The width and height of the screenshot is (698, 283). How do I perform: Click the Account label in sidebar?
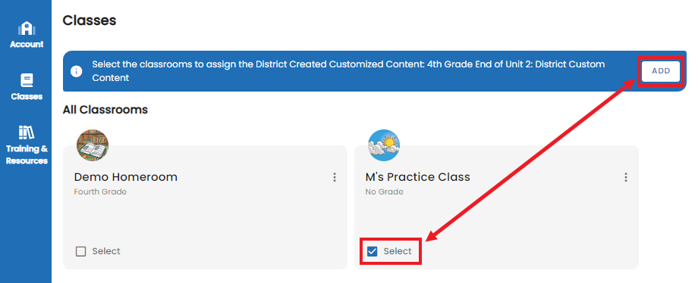[27, 45]
